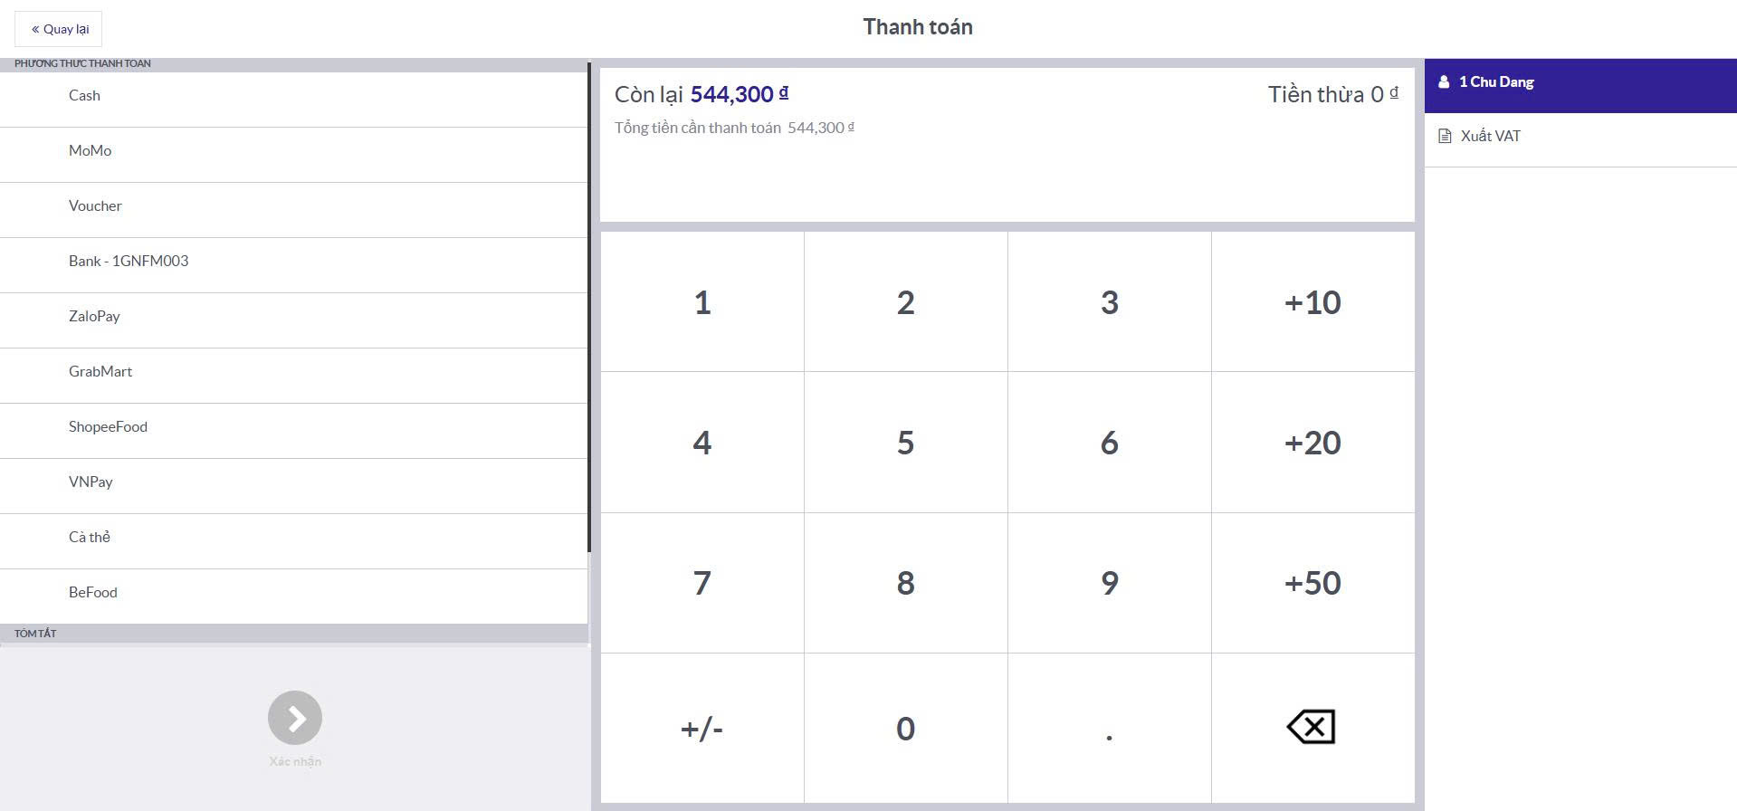This screenshot has width=1737, height=811.
Task: Select GrabMart payment method
Action: (100, 372)
